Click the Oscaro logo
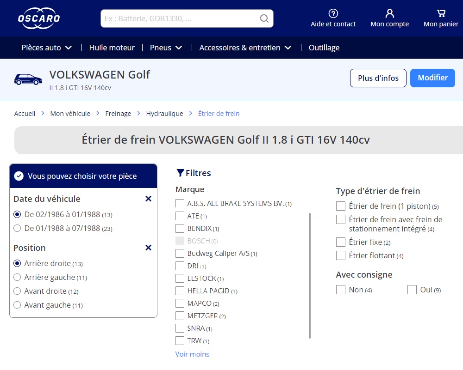The image size is (463, 370). pyautogui.click(x=39, y=18)
